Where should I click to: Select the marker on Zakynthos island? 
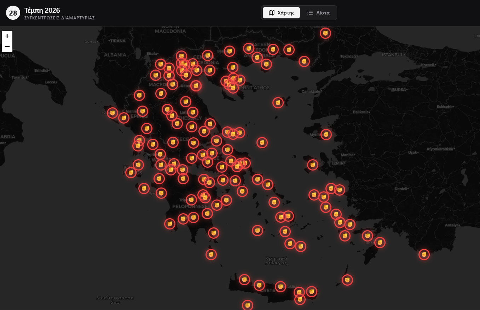pyautogui.click(x=144, y=189)
